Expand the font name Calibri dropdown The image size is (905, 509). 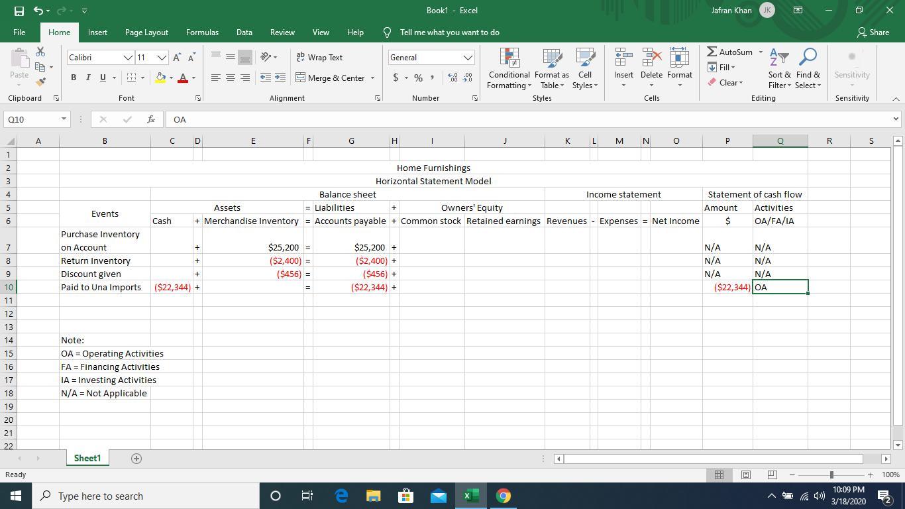pyautogui.click(x=128, y=58)
